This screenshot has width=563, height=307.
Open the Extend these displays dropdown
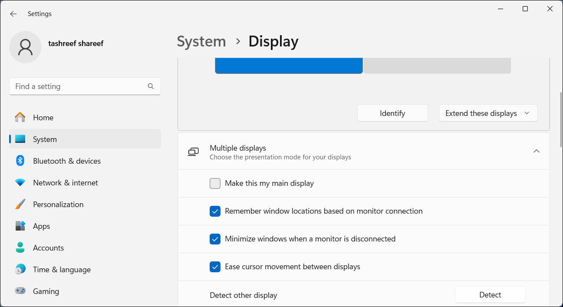coord(488,113)
